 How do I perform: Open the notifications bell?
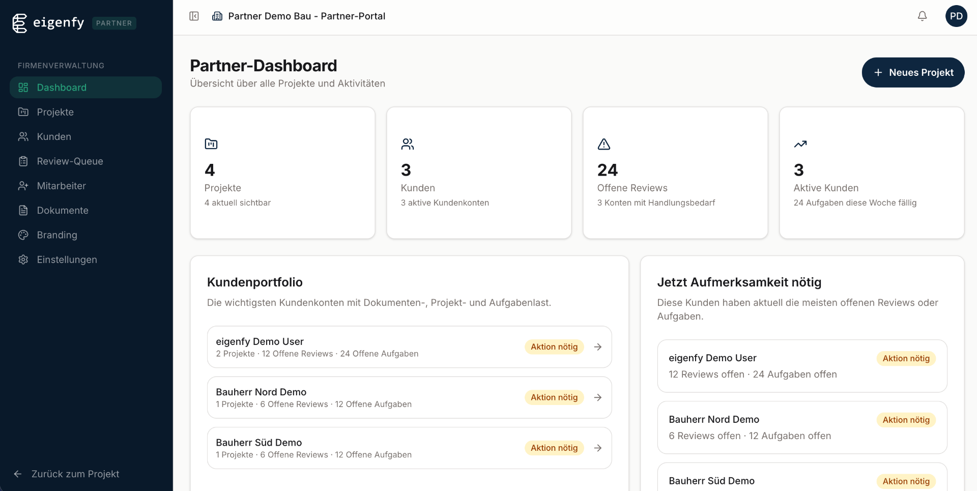tap(922, 16)
